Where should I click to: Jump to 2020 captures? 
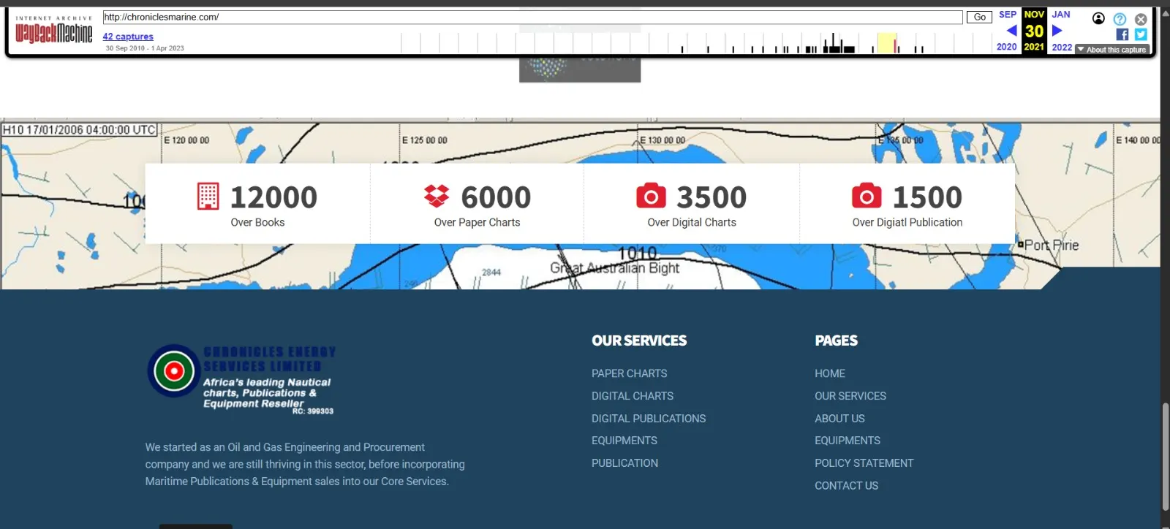(x=1007, y=47)
